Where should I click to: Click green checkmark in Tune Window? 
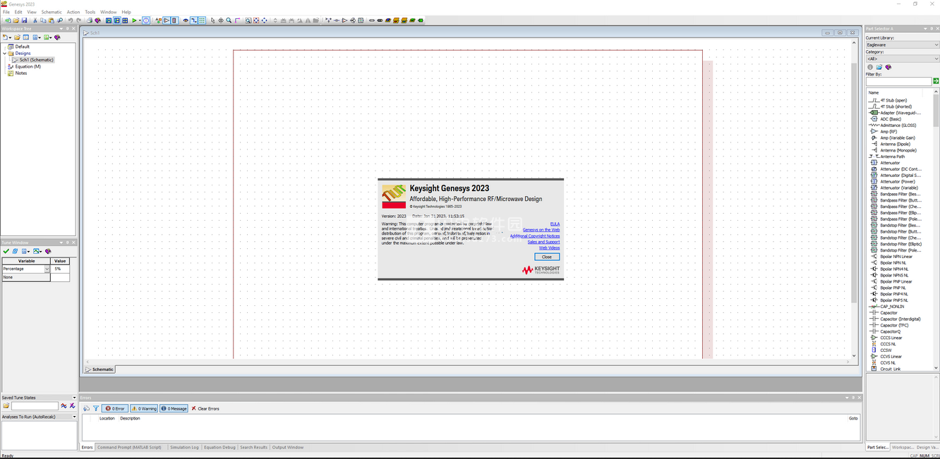[6, 251]
